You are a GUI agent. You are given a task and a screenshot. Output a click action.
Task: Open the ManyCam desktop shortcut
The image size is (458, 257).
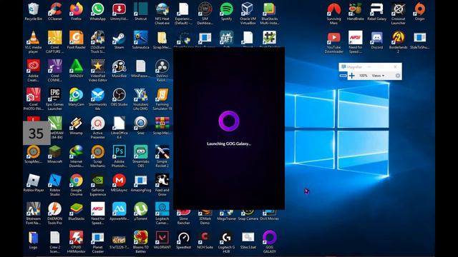77,97
